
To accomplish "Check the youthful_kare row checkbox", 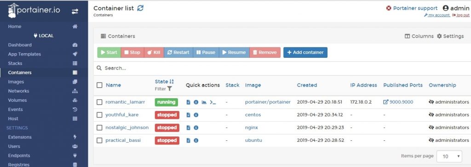I will 99,115.
